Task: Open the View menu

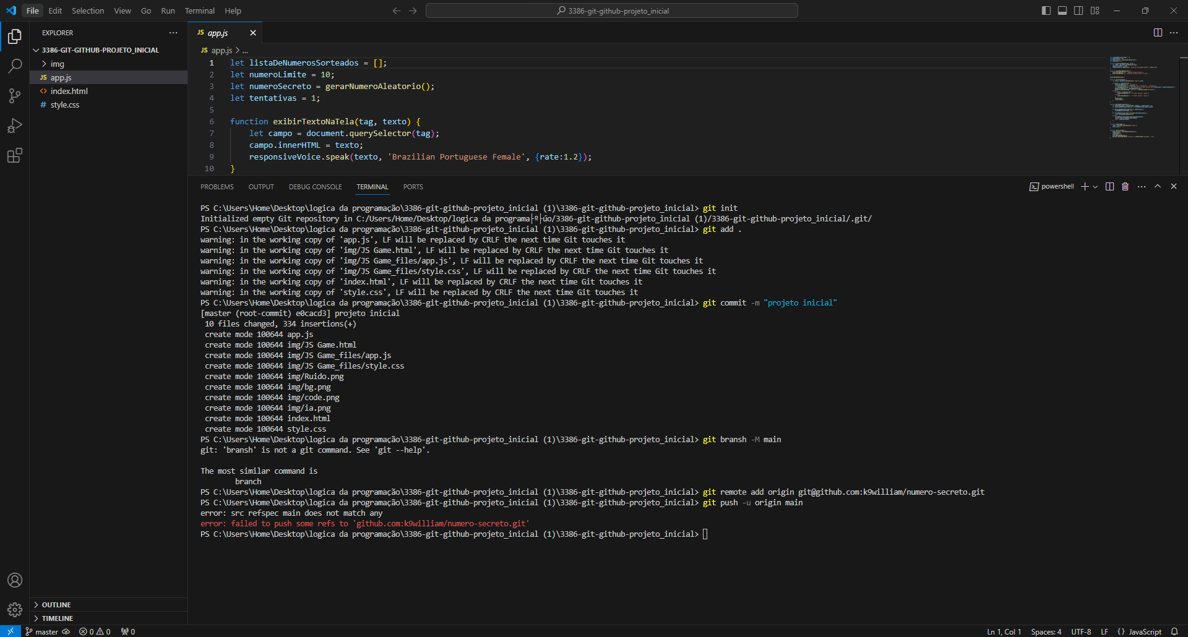Action: click(x=123, y=11)
